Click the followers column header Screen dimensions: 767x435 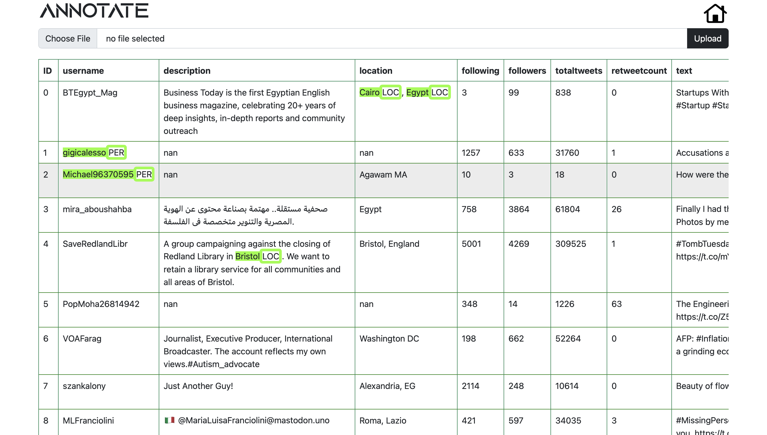527,71
